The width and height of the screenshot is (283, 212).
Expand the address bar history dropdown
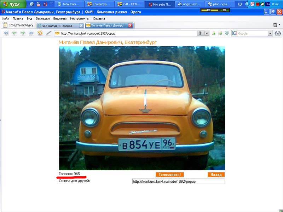click(x=207, y=33)
